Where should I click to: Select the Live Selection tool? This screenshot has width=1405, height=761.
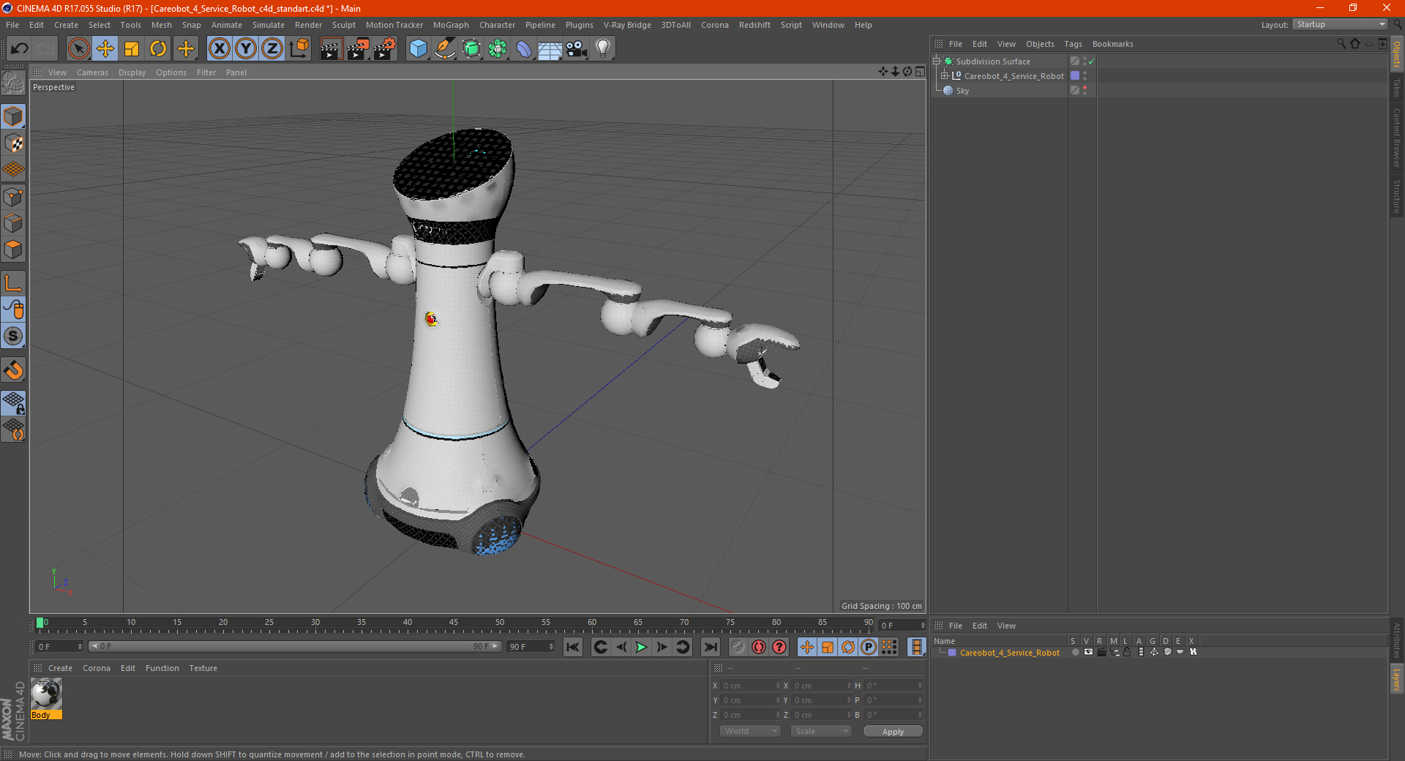(x=78, y=49)
